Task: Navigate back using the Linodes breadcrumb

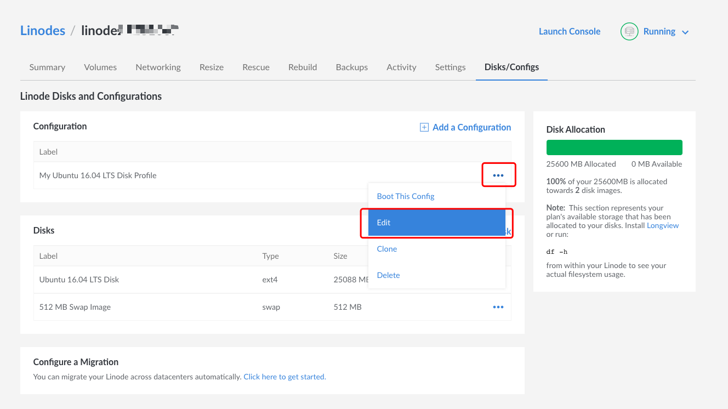Action: 43,30
